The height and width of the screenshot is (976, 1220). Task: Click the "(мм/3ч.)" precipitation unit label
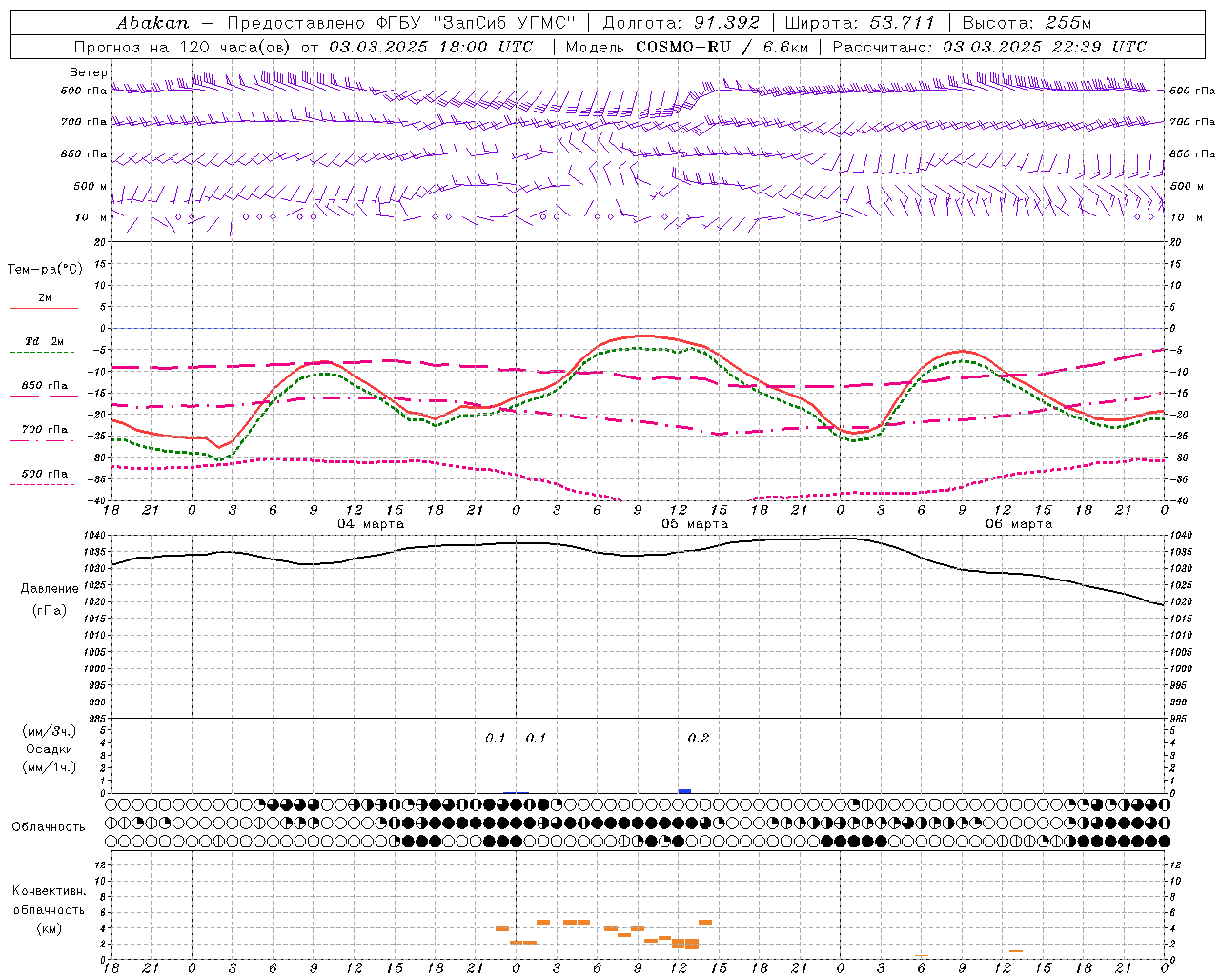click(50, 732)
